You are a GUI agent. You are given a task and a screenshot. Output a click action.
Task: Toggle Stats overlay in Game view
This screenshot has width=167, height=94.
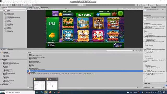135,9
